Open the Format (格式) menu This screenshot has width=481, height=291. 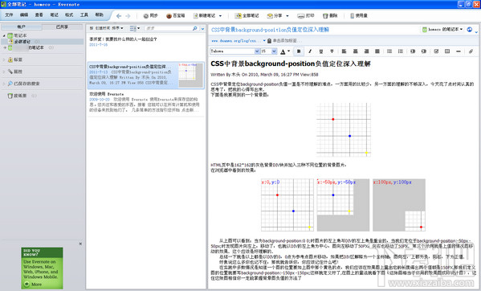[69, 14]
